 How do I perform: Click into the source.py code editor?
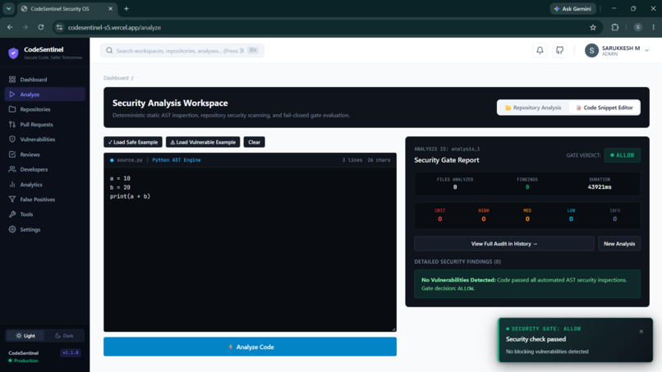tap(250, 249)
